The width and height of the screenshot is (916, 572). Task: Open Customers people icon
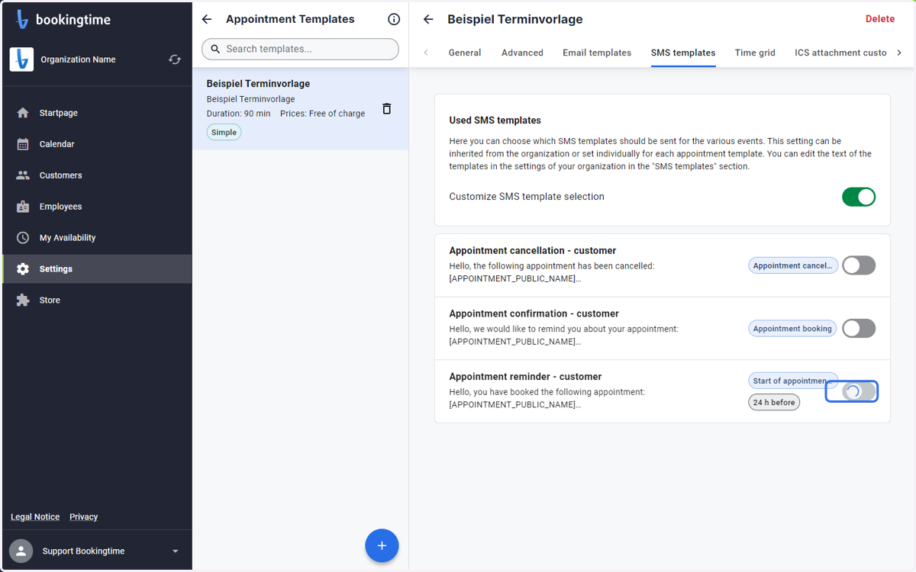(x=23, y=175)
